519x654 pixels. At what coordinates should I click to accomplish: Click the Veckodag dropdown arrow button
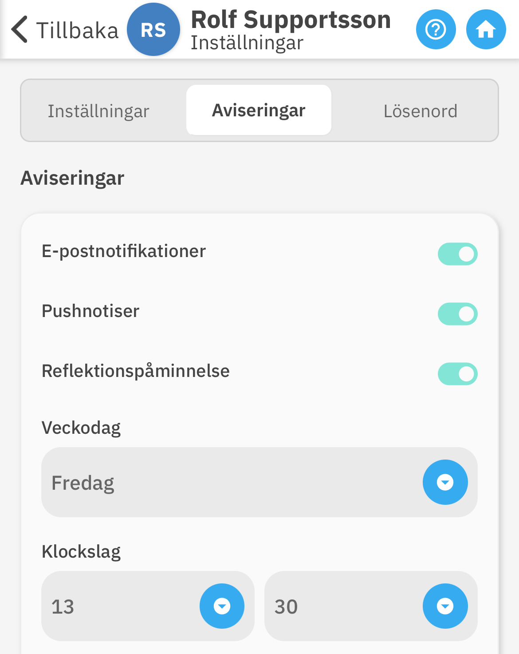point(445,482)
